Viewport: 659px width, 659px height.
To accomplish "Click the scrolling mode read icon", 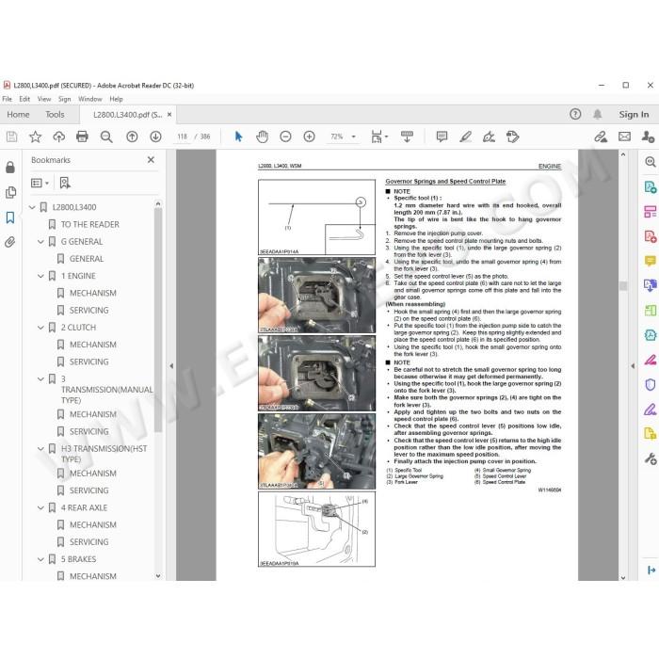I will [407, 137].
